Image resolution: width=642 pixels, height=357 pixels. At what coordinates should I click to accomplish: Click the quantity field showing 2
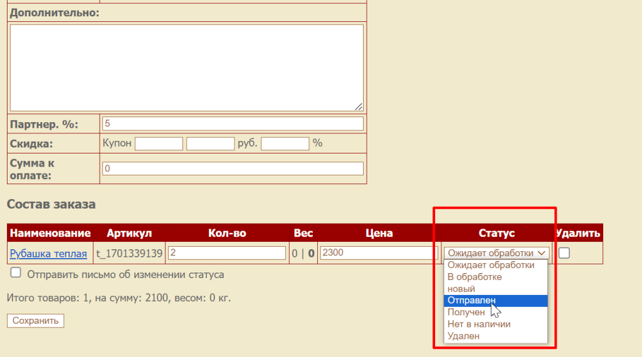tap(227, 253)
